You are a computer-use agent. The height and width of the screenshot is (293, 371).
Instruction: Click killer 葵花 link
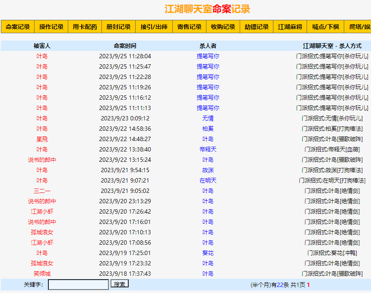point(208,253)
